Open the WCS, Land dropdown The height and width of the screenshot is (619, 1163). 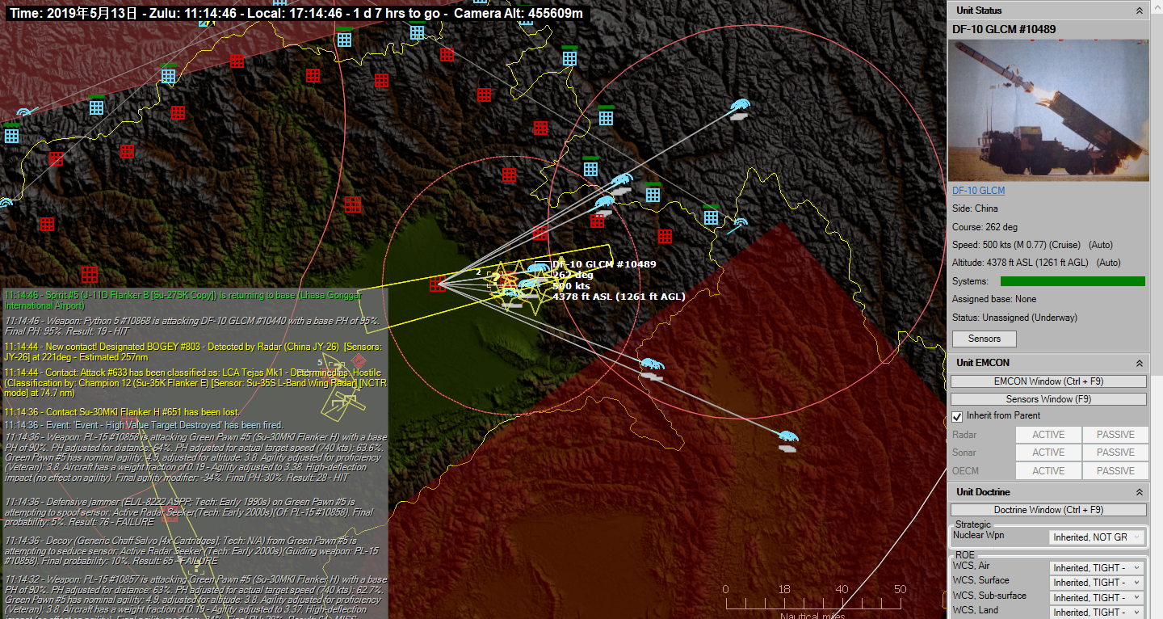pos(1097,612)
